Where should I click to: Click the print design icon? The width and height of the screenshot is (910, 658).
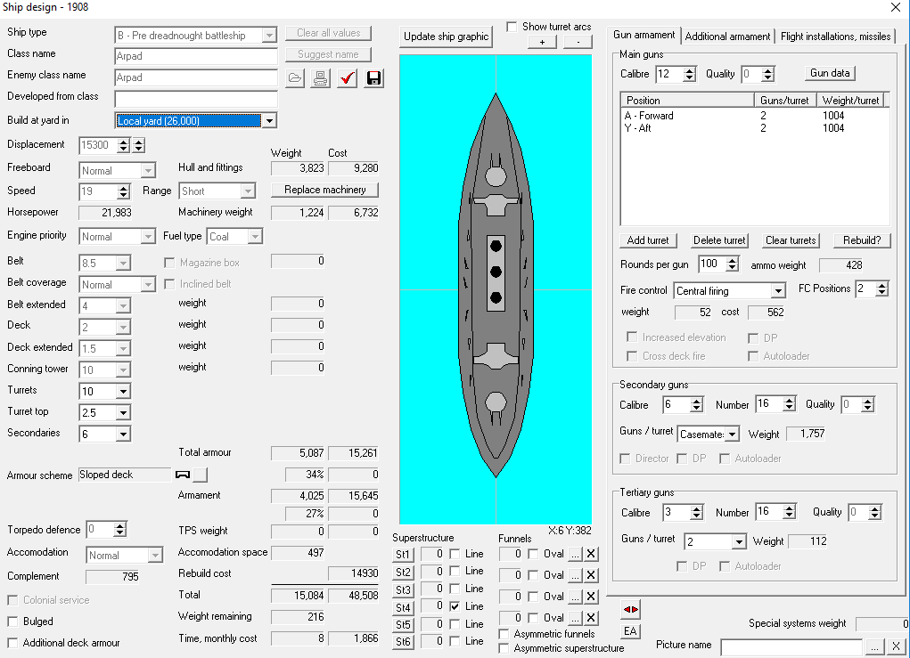[x=320, y=78]
